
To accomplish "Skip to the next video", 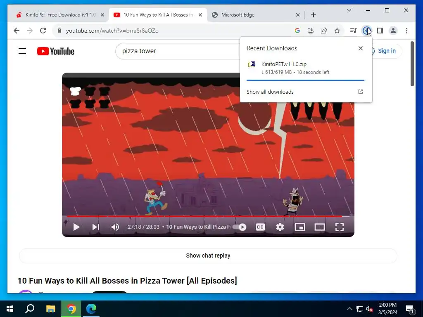I will pos(95,227).
